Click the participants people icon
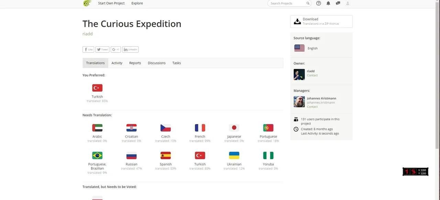The width and height of the screenshot is (440, 200). pyautogui.click(x=296, y=119)
